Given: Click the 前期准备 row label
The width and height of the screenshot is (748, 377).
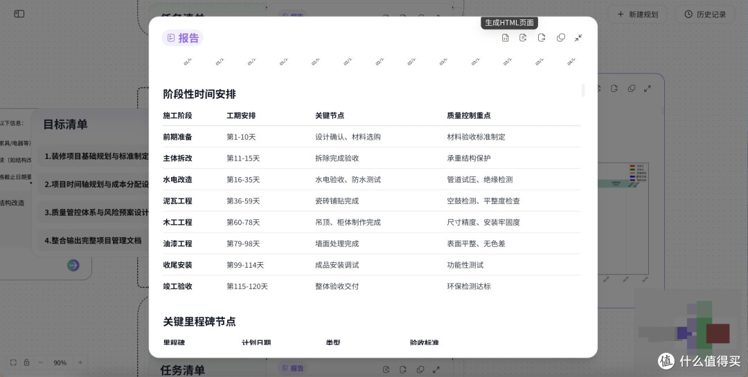Looking at the screenshot, I should [177, 137].
